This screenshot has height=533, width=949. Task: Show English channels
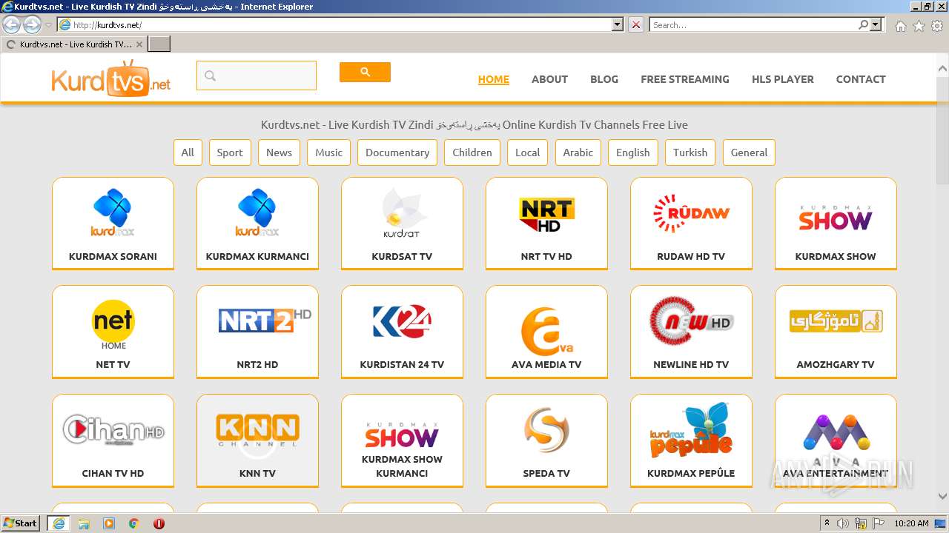633,152
